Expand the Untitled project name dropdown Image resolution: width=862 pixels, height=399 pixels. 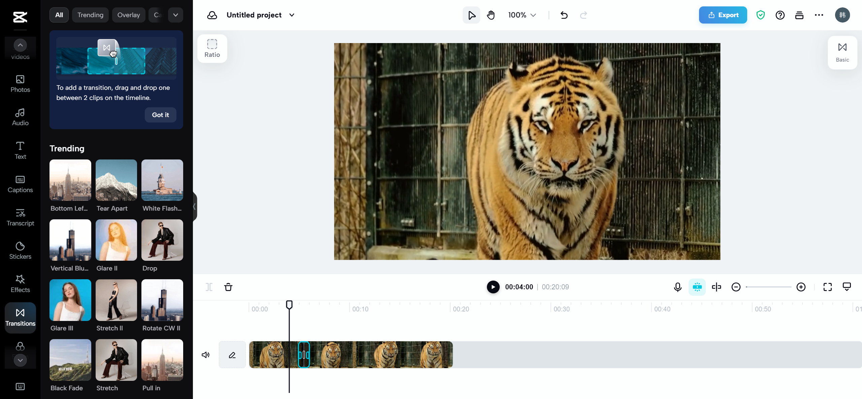tap(292, 15)
